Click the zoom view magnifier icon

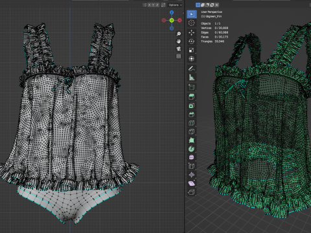[x=179, y=34]
